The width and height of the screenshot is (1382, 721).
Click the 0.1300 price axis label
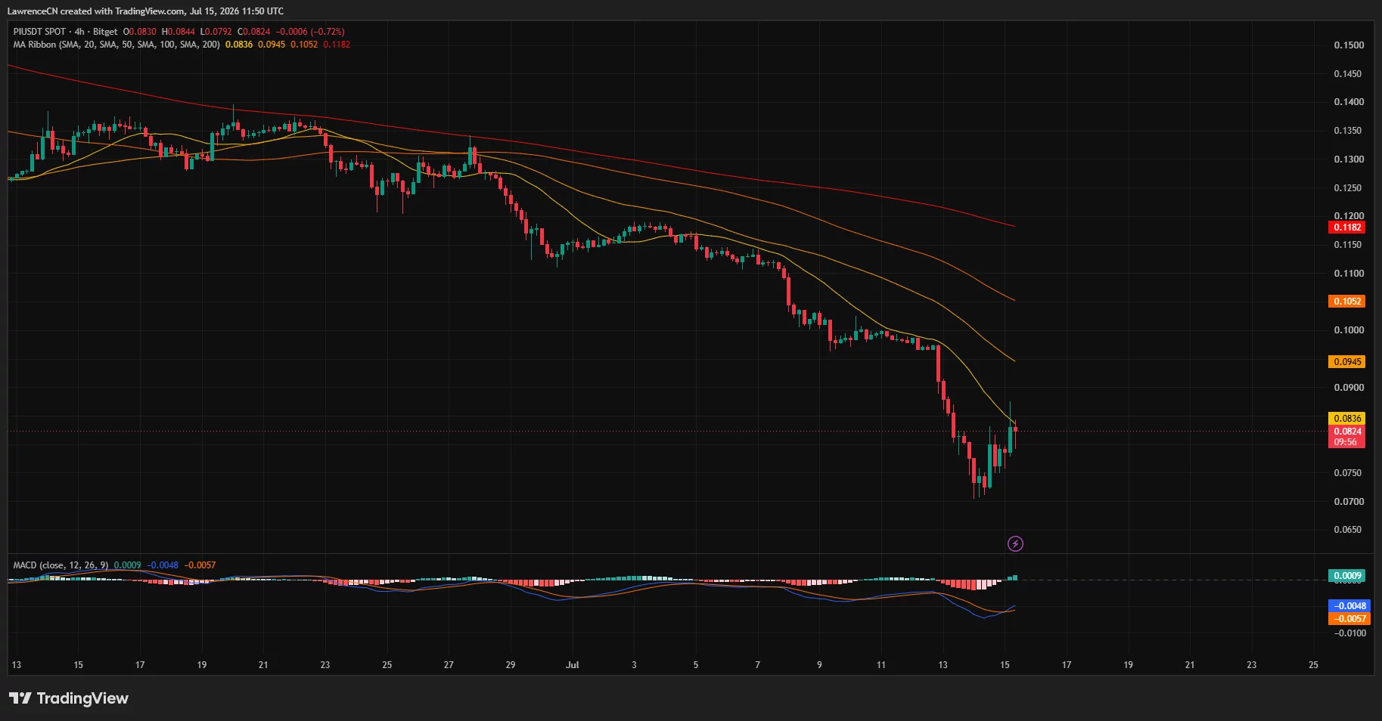click(1349, 159)
